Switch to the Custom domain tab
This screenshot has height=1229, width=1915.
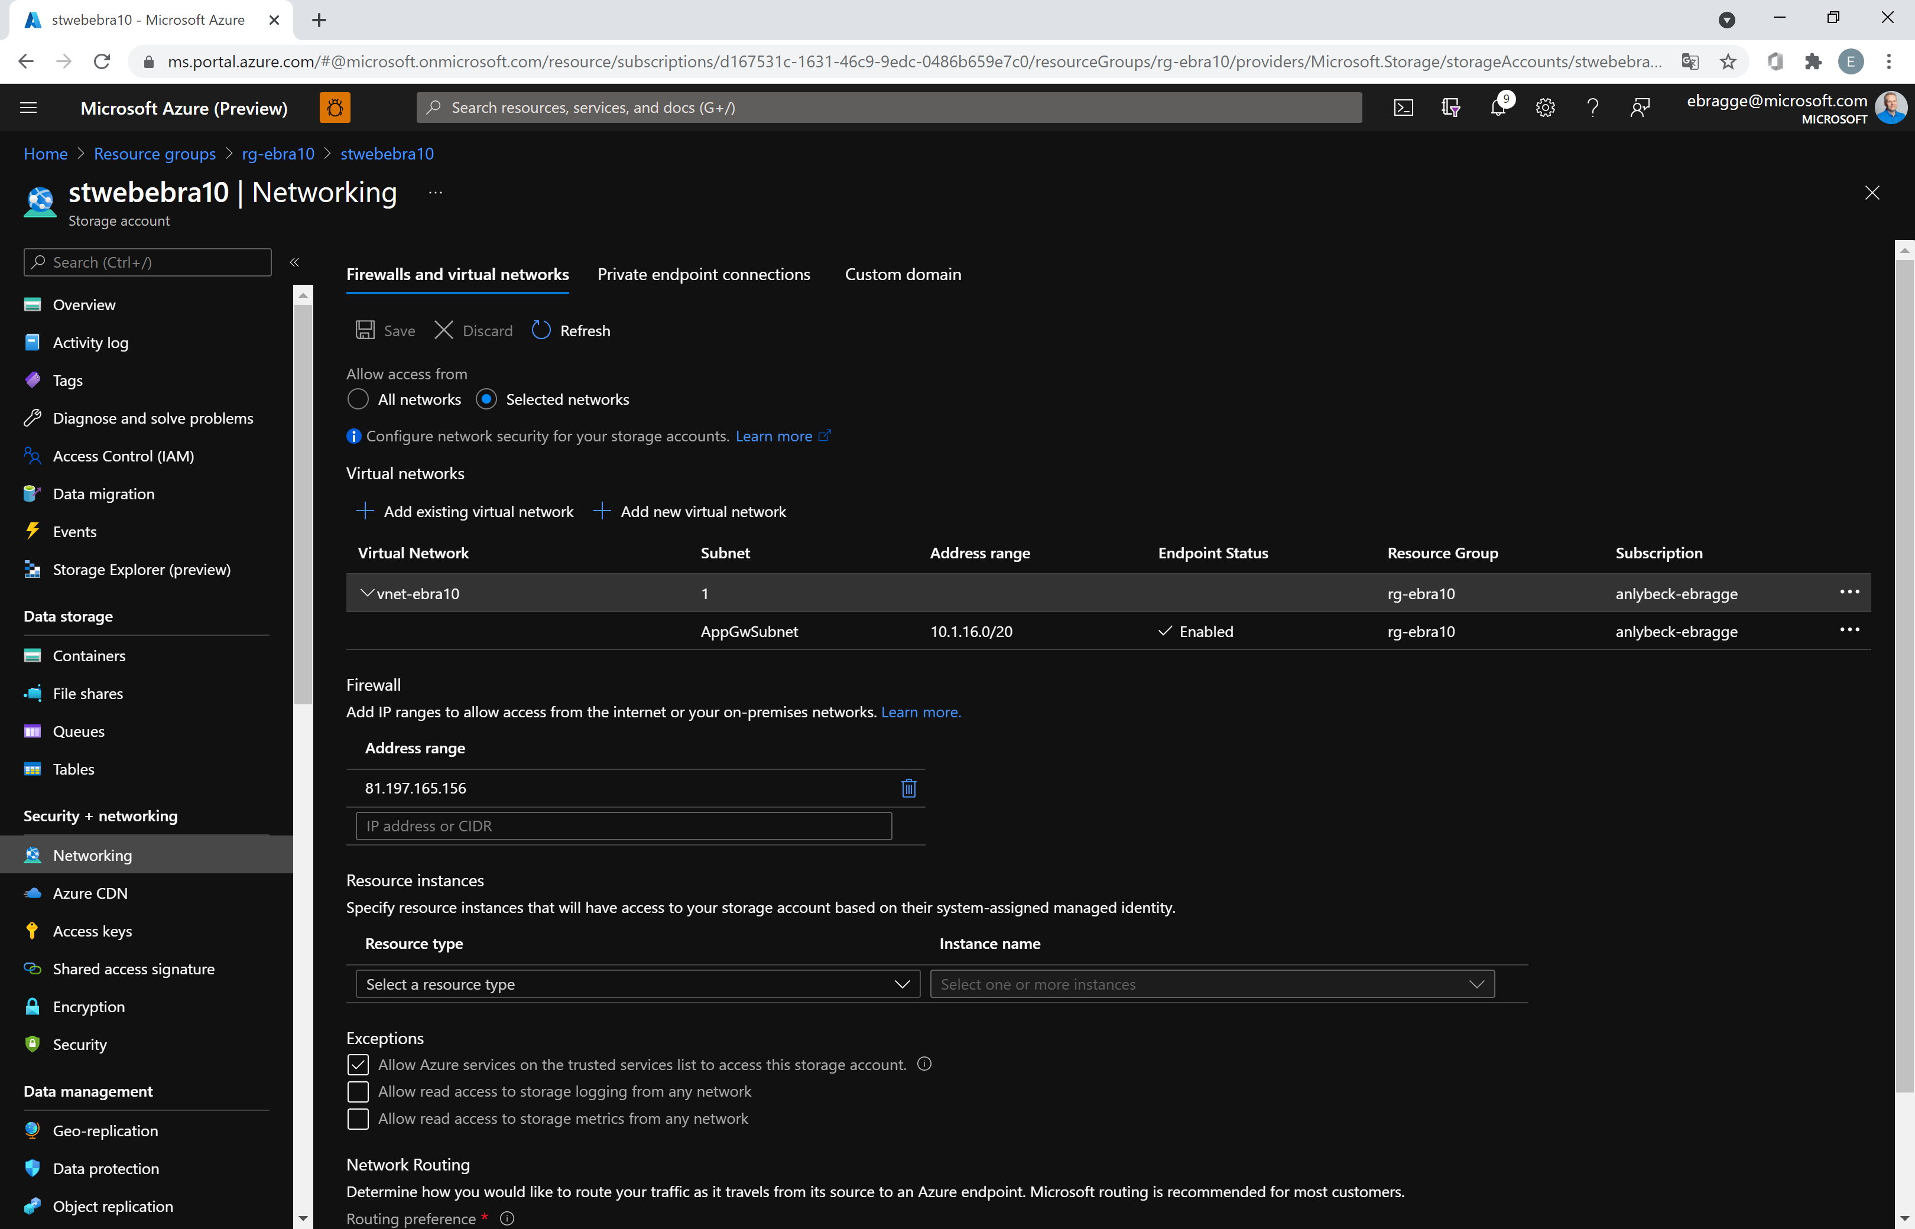coord(903,274)
